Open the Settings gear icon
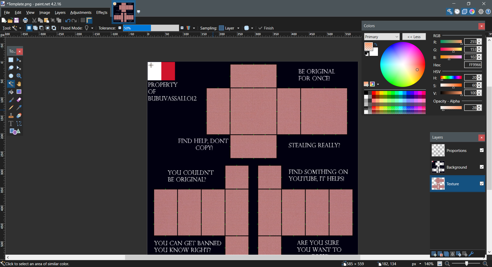The width and height of the screenshot is (492, 267). 481,12
